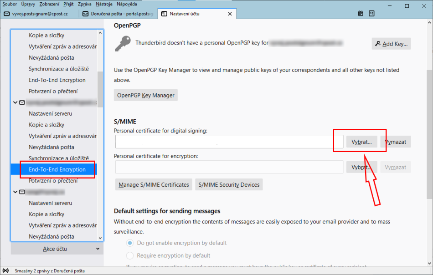Collapse account containing highlighted End-To-End Encryption
The image size is (433, 275).
(x=15, y=102)
